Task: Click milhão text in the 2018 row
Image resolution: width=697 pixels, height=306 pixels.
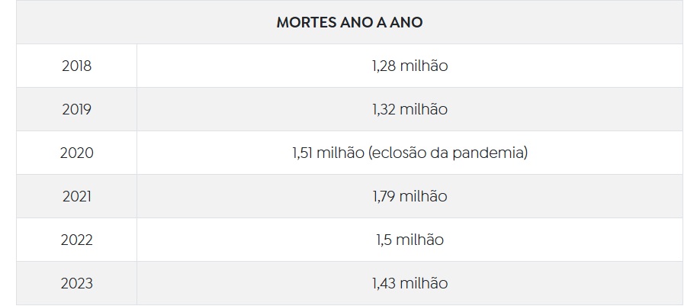Action: (x=424, y=66)
